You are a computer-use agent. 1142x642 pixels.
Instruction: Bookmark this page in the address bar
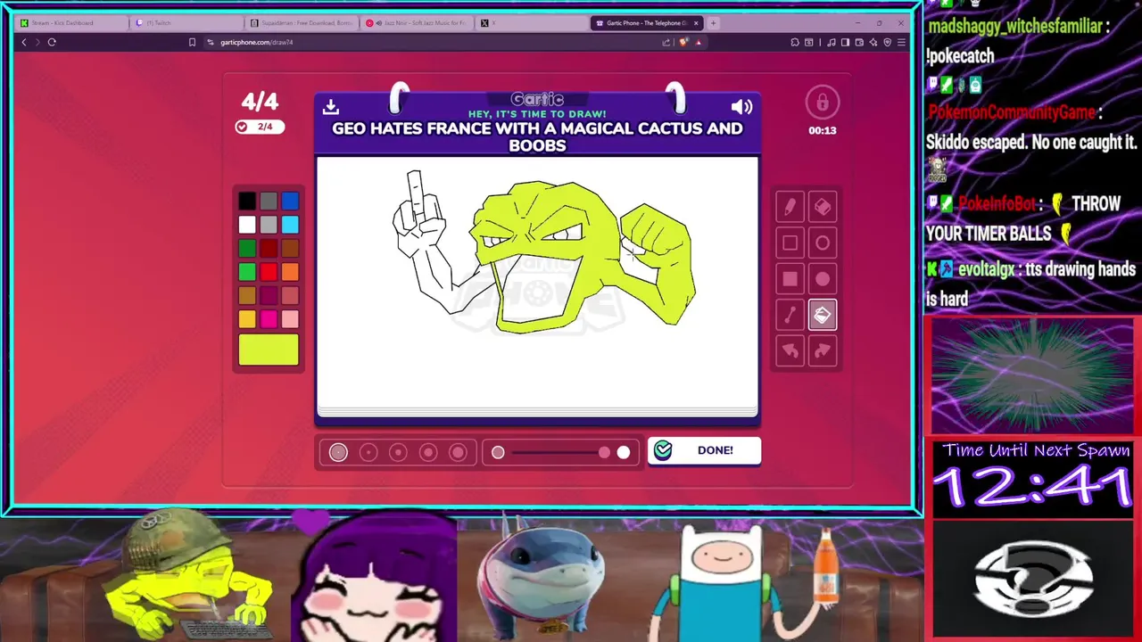tap(192, 42)
